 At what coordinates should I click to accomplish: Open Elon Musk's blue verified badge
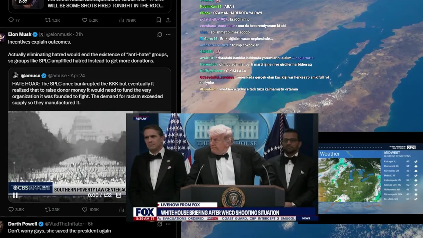(x=35, y=34)
